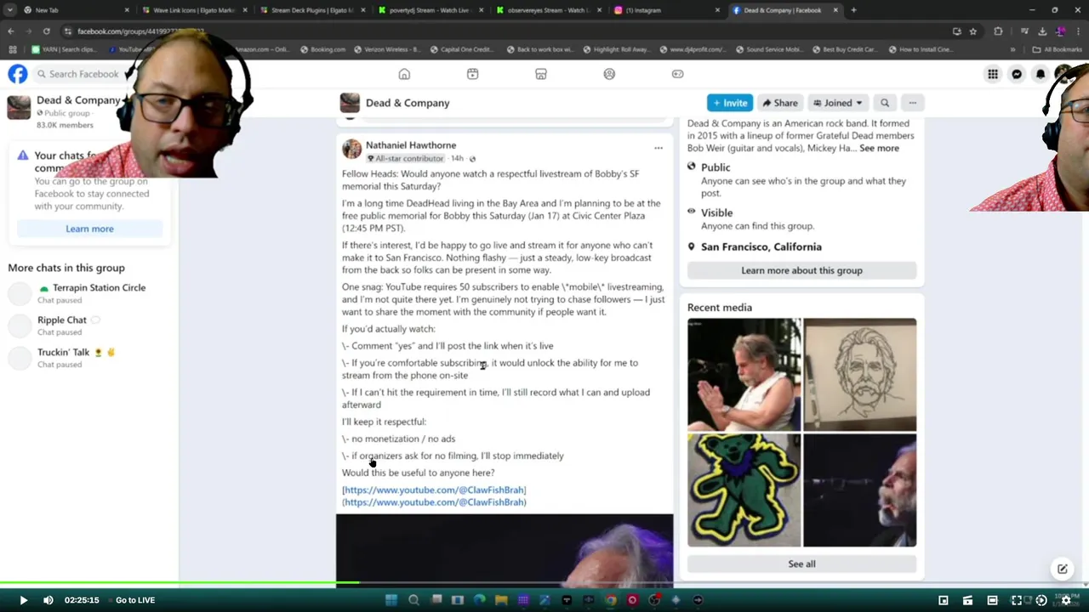The image size is (1089, 612).
Task: Open the dancing bear artwork thumbnail
Action: [x=744, y=490]
